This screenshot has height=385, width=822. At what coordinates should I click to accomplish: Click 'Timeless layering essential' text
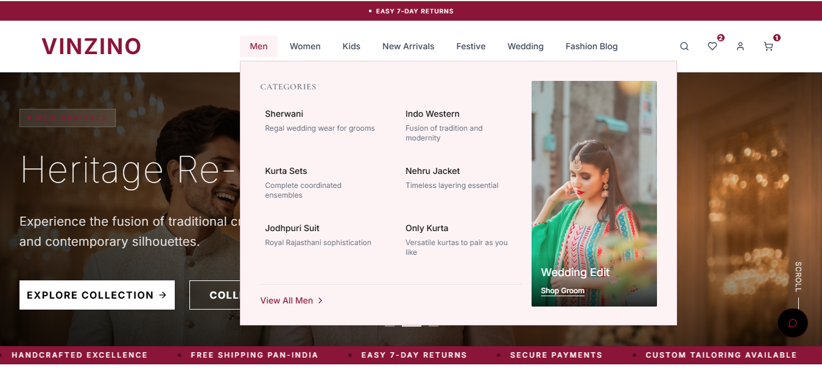(x=452, y=186)
